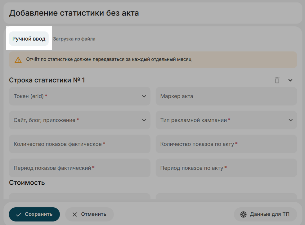This screenshot has height=225, width=305.
Task: Click the warning triangle icon in the banner
Action: pos(18,60)
